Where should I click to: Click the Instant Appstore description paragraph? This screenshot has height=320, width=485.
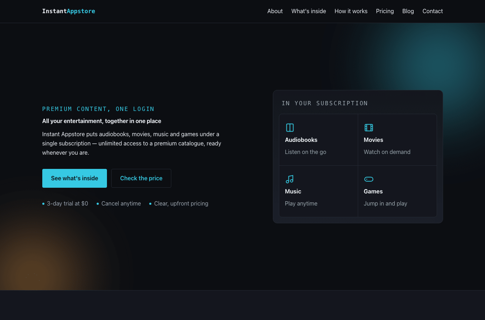[131, 143]
